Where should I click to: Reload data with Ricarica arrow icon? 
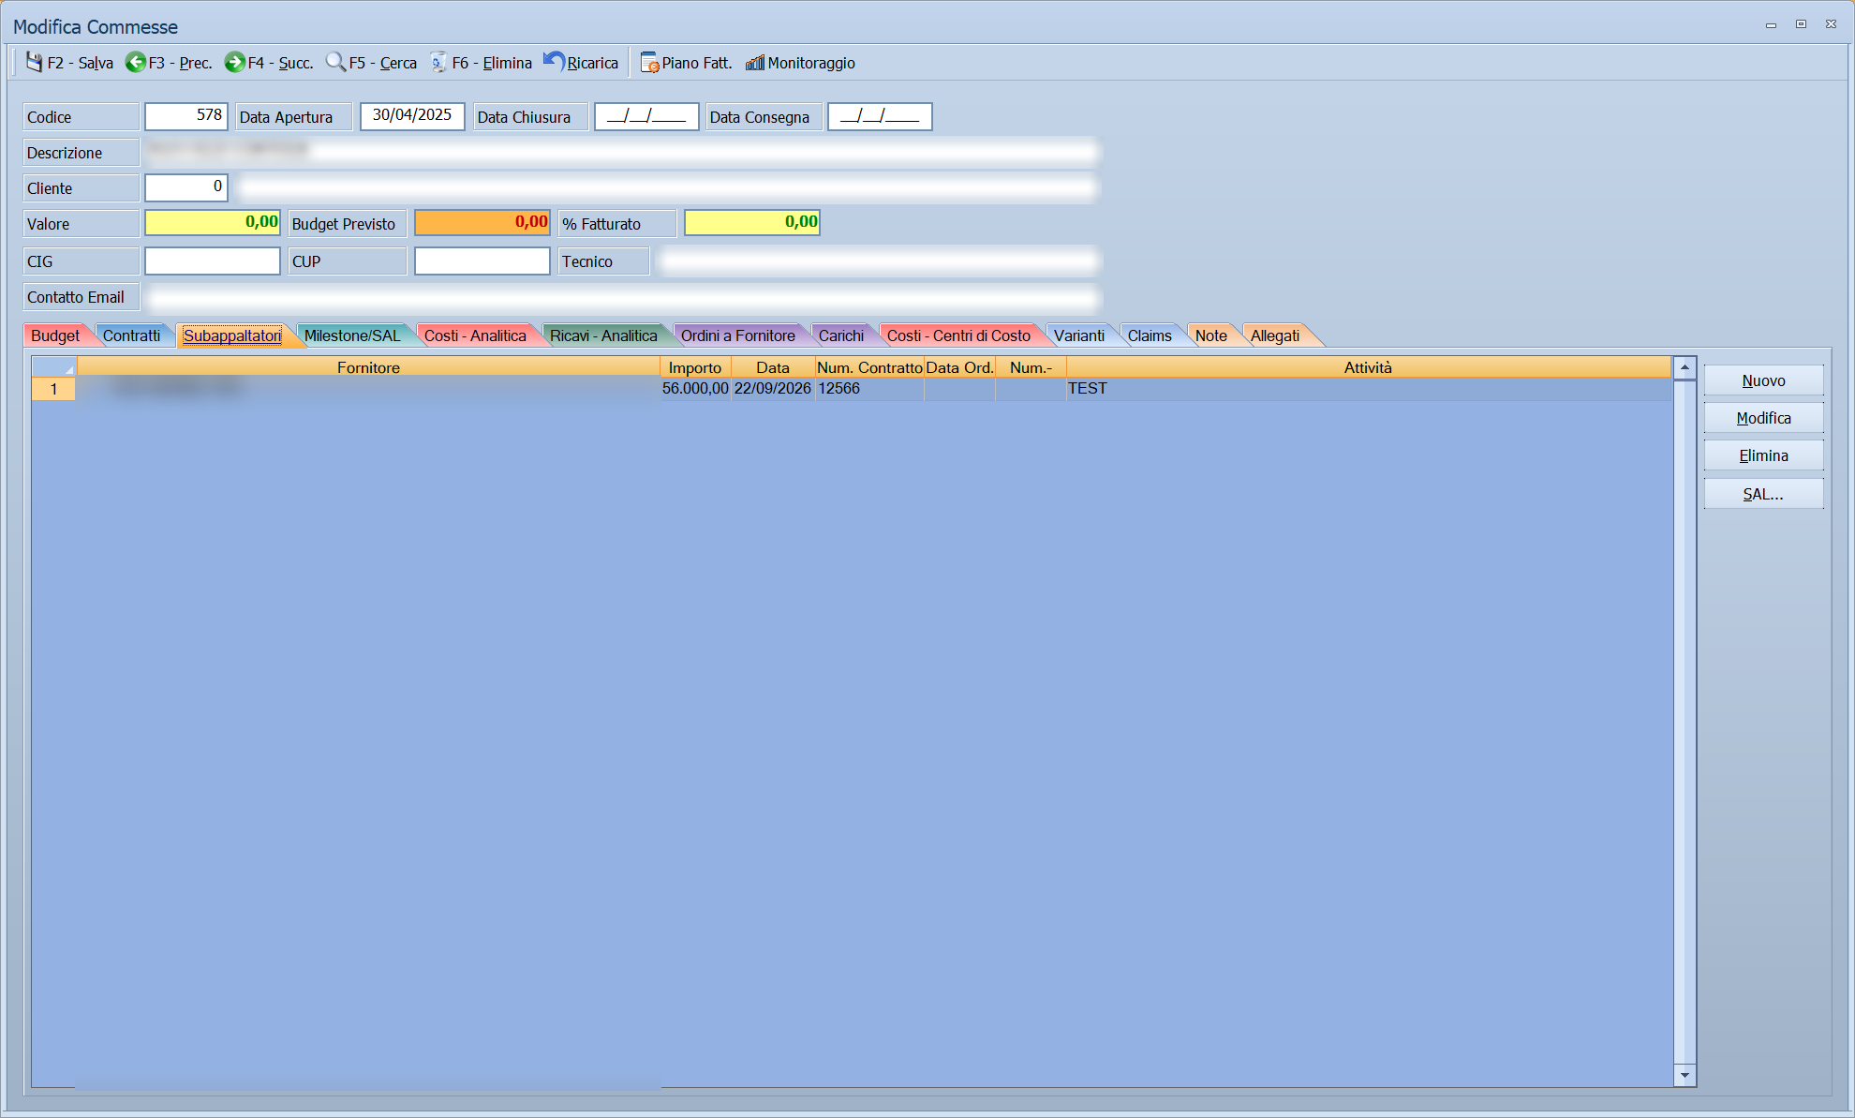(554, 62)
